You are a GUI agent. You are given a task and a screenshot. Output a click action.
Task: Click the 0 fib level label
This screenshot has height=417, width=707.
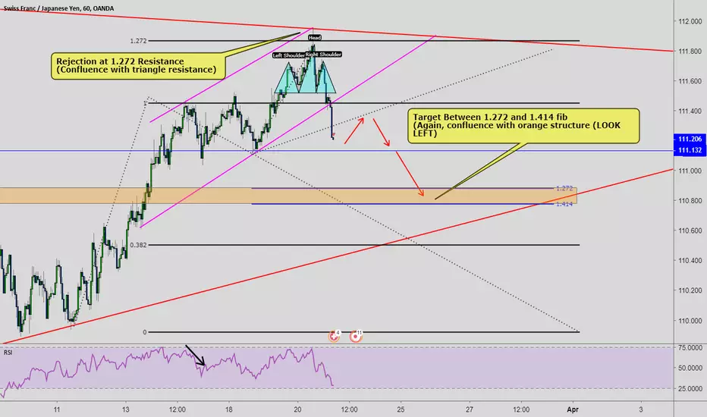145,332
